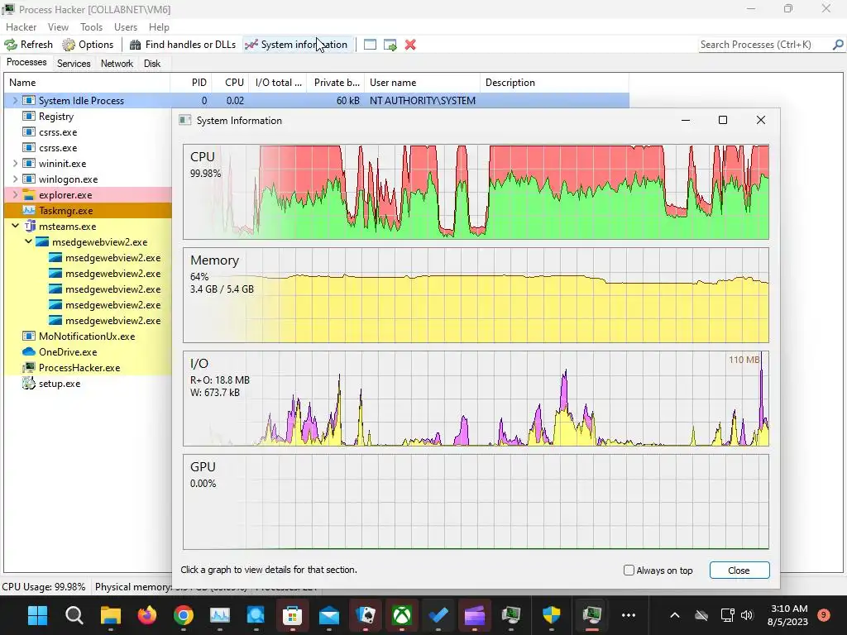Select the Taskmgr.exe process
The image size is (847, 635).
pyautogui.click(x=88, y=211)
